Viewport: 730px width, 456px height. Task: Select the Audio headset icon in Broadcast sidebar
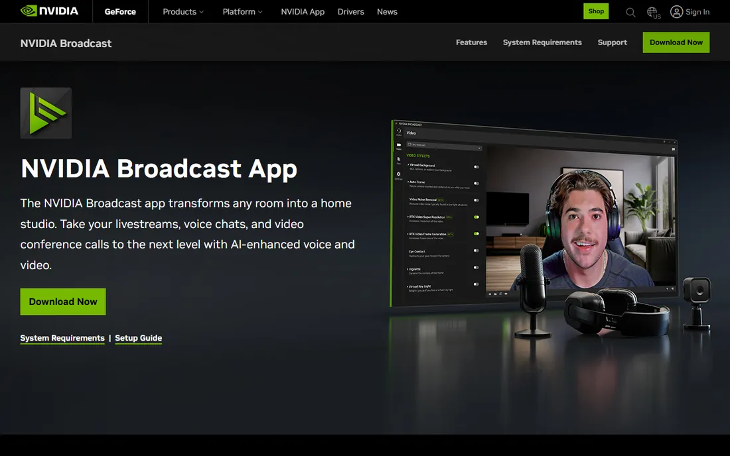(399, 132)
